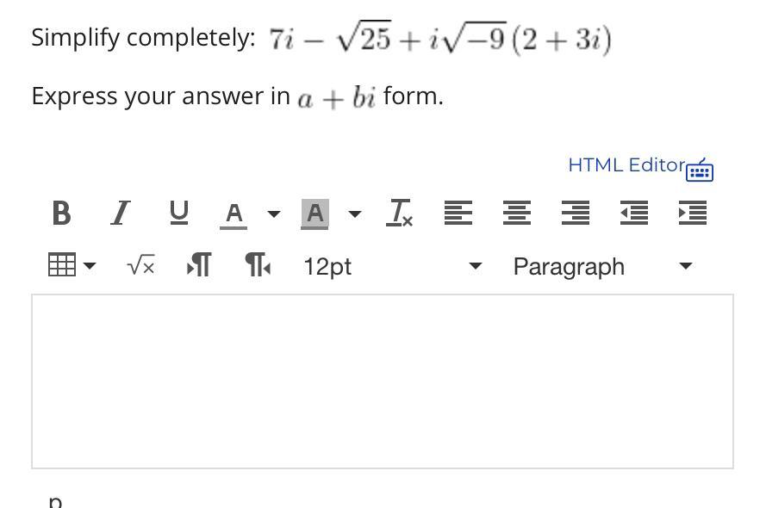Align text to the left
Viewport: 766px width, 508px height.
point(458,213)
